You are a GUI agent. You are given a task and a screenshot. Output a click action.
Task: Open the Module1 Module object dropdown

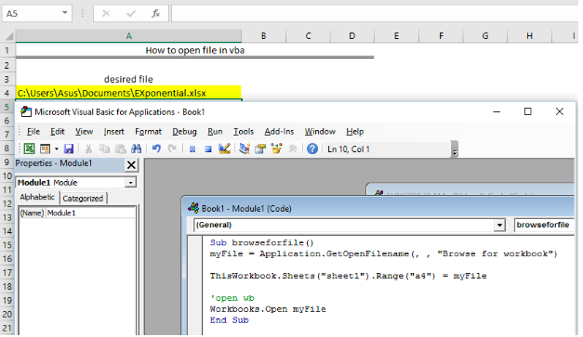[130, 183]
